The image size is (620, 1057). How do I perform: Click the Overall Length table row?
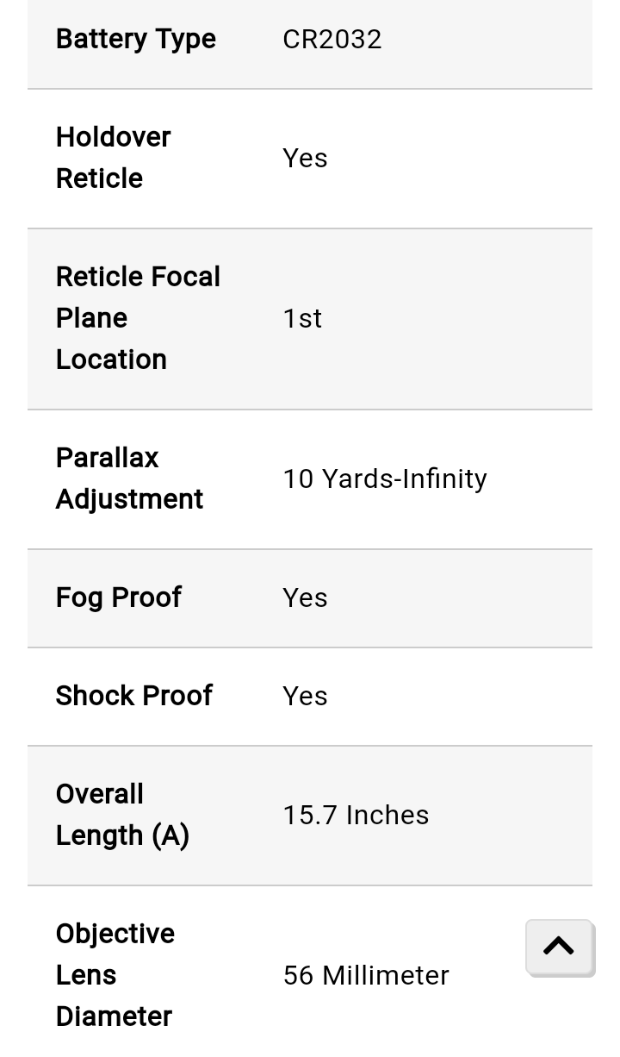[310, 816]
